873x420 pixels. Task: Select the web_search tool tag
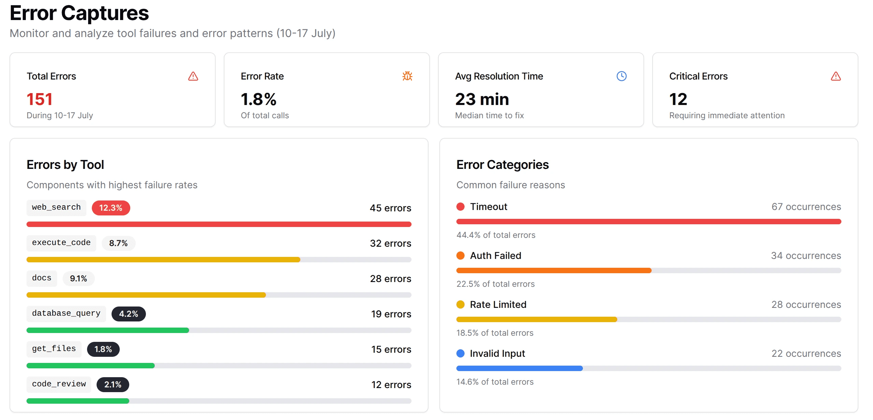point(56,207)
